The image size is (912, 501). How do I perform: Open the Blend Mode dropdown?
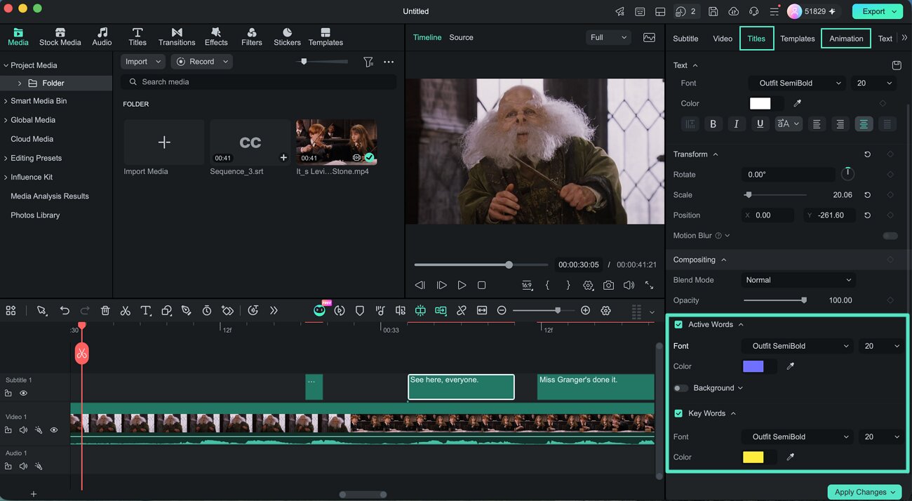click(798, 280)
